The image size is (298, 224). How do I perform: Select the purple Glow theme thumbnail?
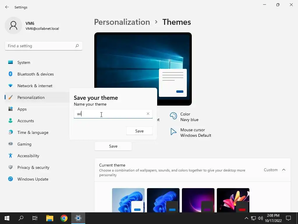click(x=198, y=200)
